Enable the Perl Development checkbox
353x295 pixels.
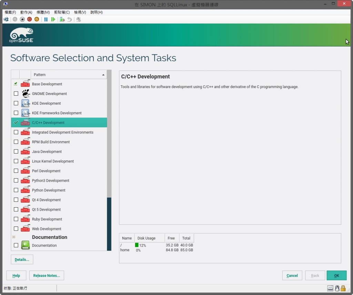tap(16, 171)
